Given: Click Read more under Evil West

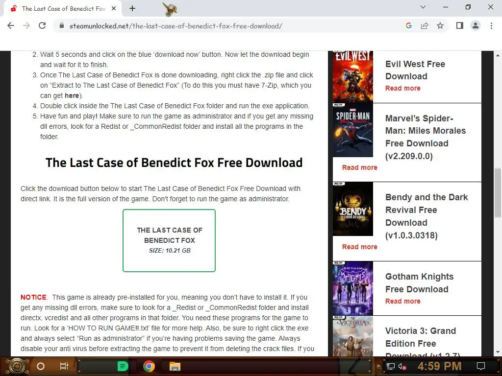Looking at the screenshot, I should point(403,88).
